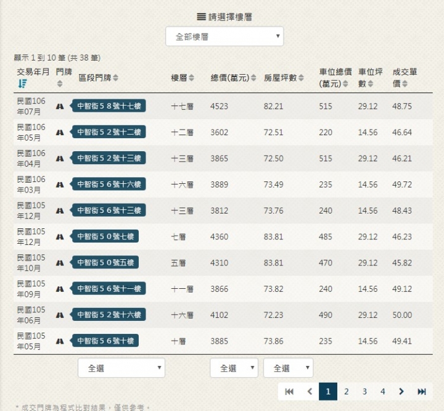This screenshot has width=444, height=411.
Task: Open address tag 中智街56號十樓
Action: point(105,341)
